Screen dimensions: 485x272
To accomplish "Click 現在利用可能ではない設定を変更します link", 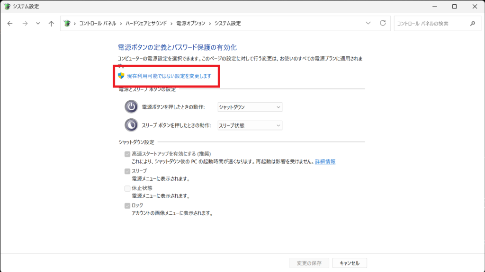I will pos(169,76).
